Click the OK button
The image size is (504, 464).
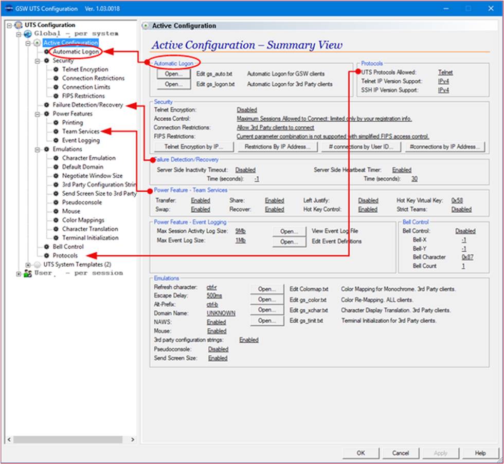pyautogui.click(x=361, y=453)
